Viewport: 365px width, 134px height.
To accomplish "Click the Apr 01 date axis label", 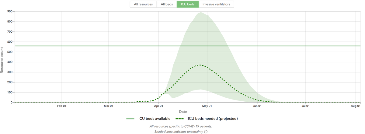I will pyautogui.click(x=158, y=106).
